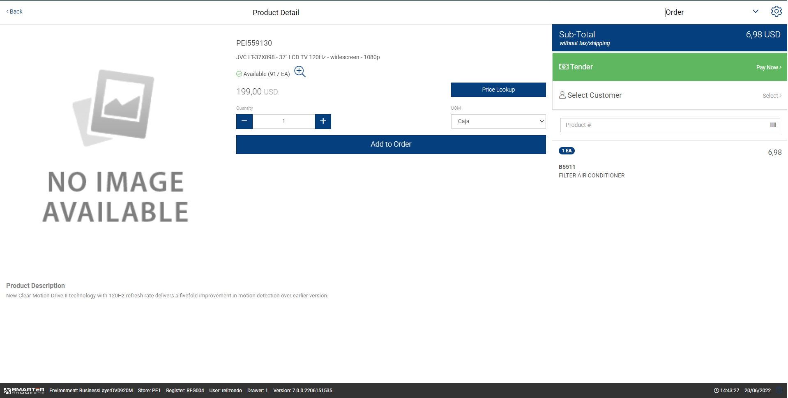Image resolution: width=788 pixels, height=398 pixels.
Task: Click the help question mark icon
Action: tap(779, 391)
